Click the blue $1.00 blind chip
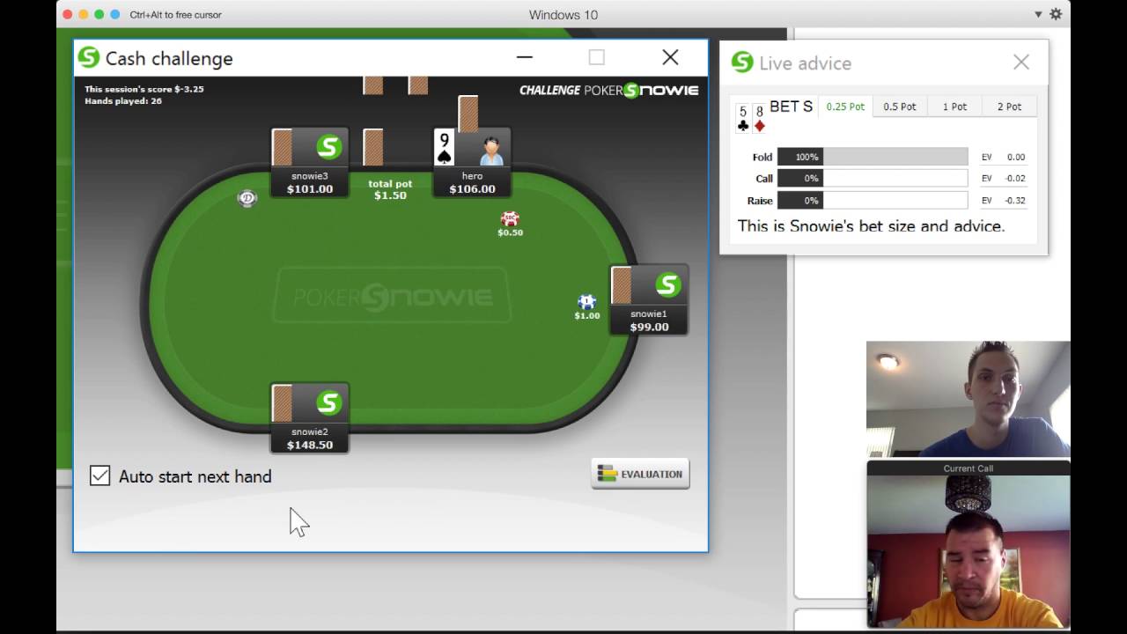The height and width of the screenshot is (634, 1127). tap(587, 302)
